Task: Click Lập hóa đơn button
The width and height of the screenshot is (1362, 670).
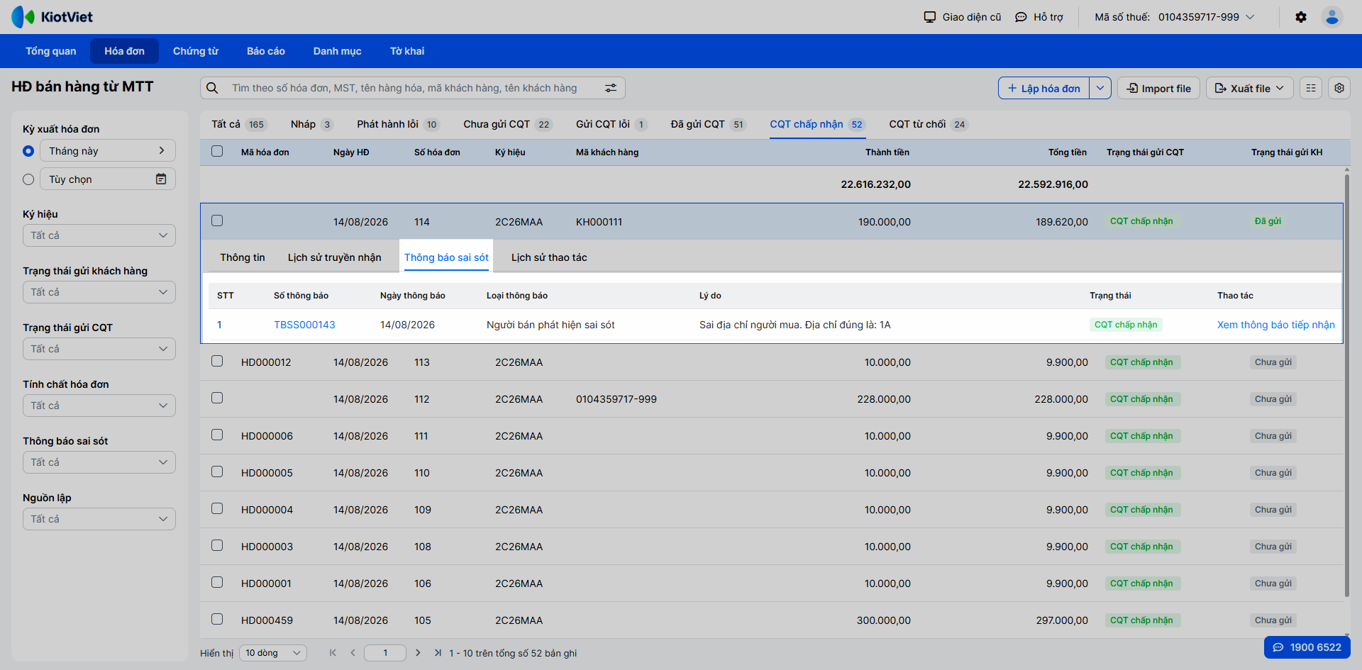Action: point(1043,88)
